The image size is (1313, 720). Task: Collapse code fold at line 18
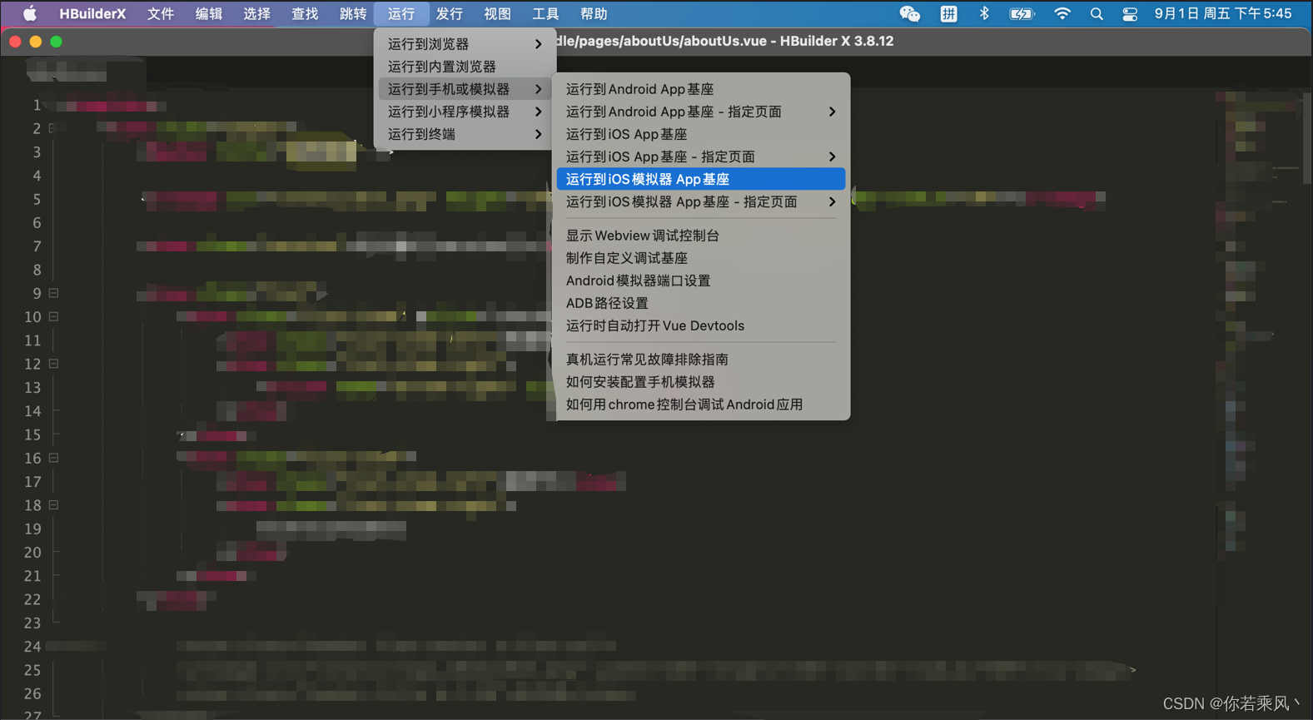click(x=53, y=504)
